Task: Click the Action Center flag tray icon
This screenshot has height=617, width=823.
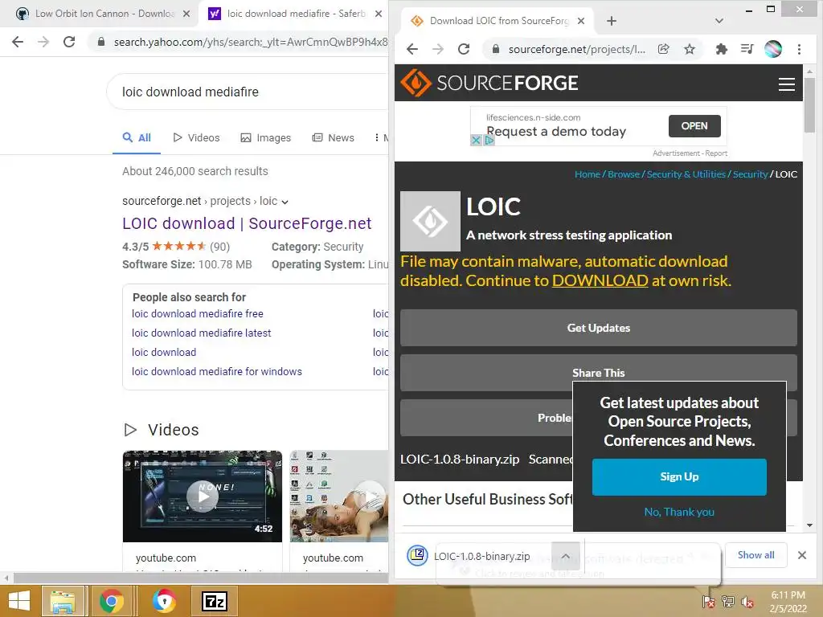Action: point(709,601)
